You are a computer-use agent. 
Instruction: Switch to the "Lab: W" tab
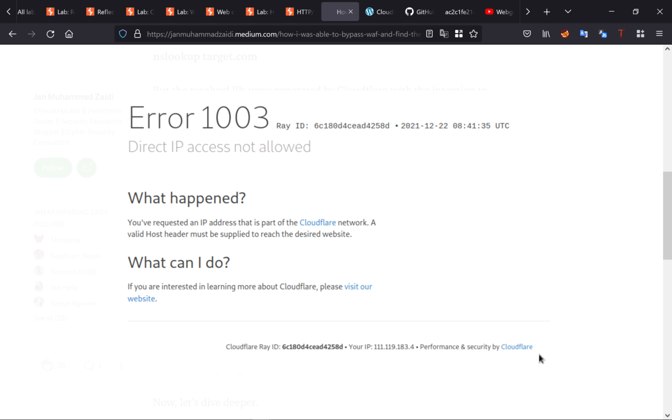179,12
